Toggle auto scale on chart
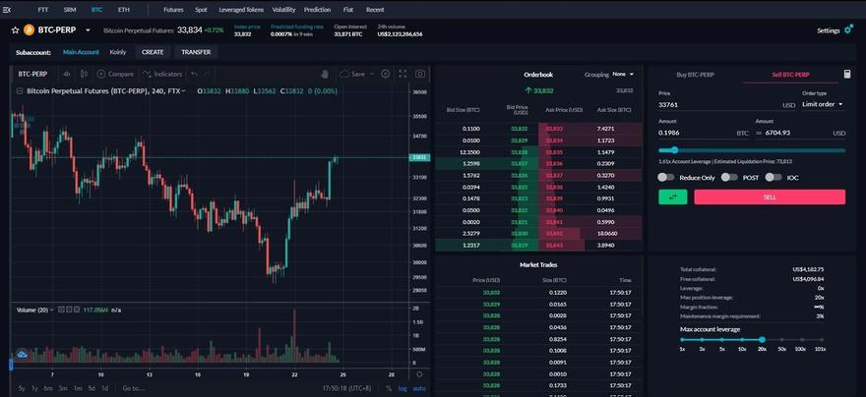Viewport: 866px width, 397px height. [419, 388]
